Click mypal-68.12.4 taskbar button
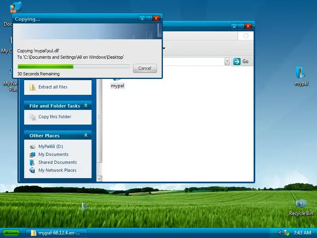The image size is (317, 238). (57, 233)
